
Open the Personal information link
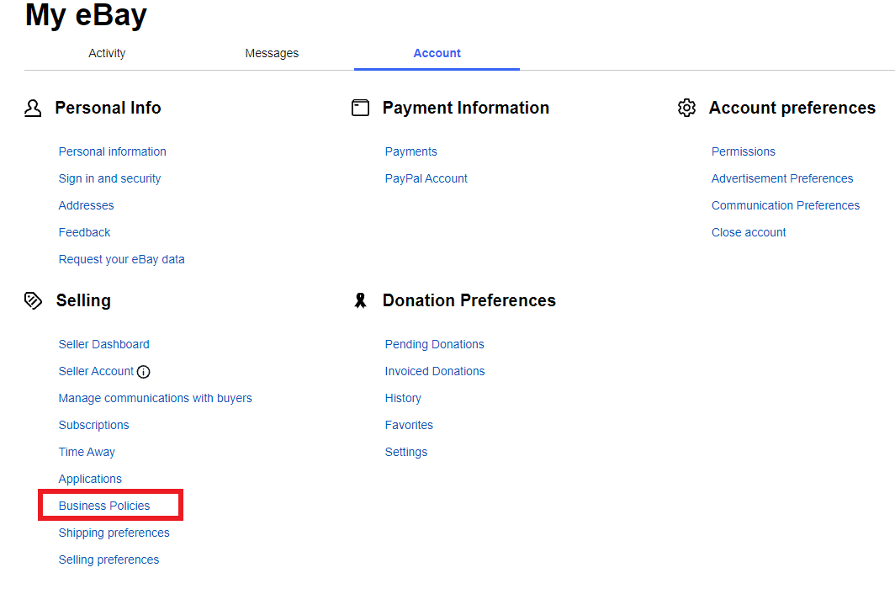tap(113, 151)
